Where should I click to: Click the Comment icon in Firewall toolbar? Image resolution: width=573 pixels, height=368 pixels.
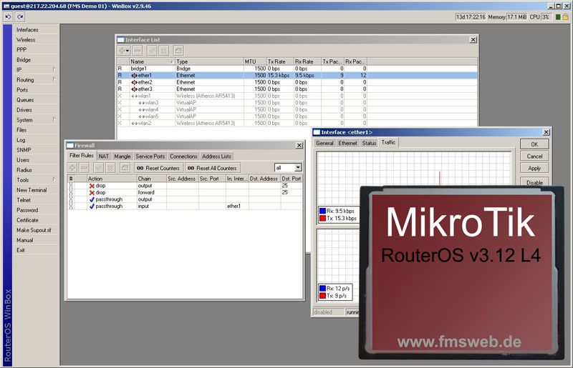pyautogui.click(x=125, y=168)
